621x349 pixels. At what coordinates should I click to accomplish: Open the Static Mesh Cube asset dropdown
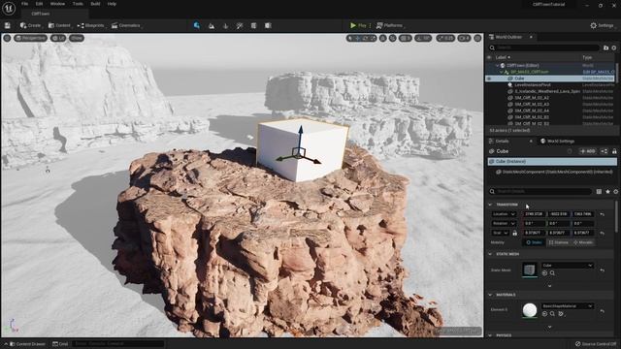(567, 265)
